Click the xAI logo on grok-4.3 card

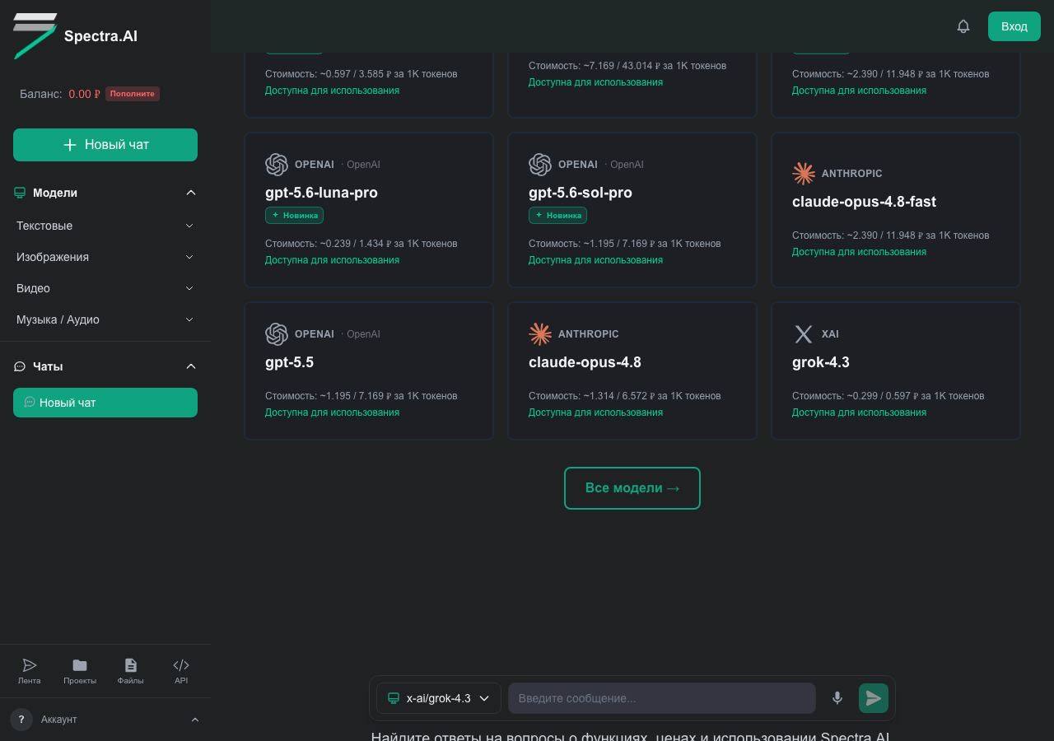[804, 333]
